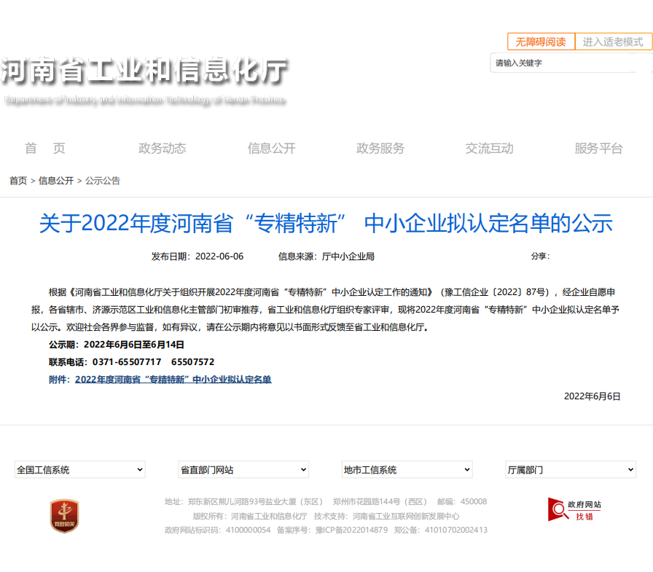Open the 政务动态 navigation menu
This screenshot has width=653, height=572.
(x=163, y=149)
